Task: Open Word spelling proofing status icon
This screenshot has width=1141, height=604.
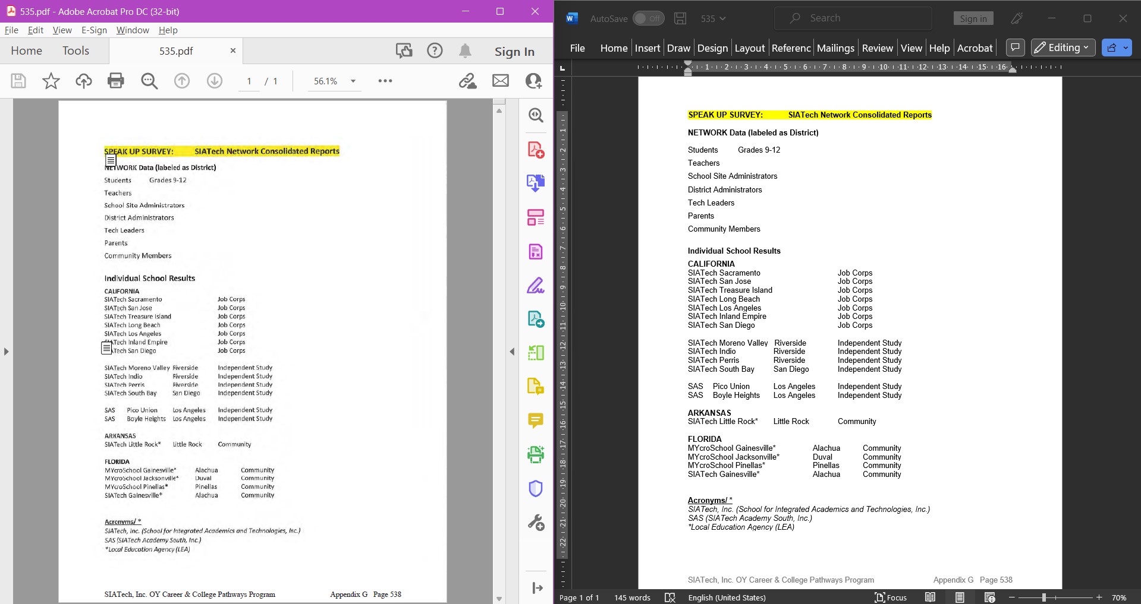Action: (670, 597)
